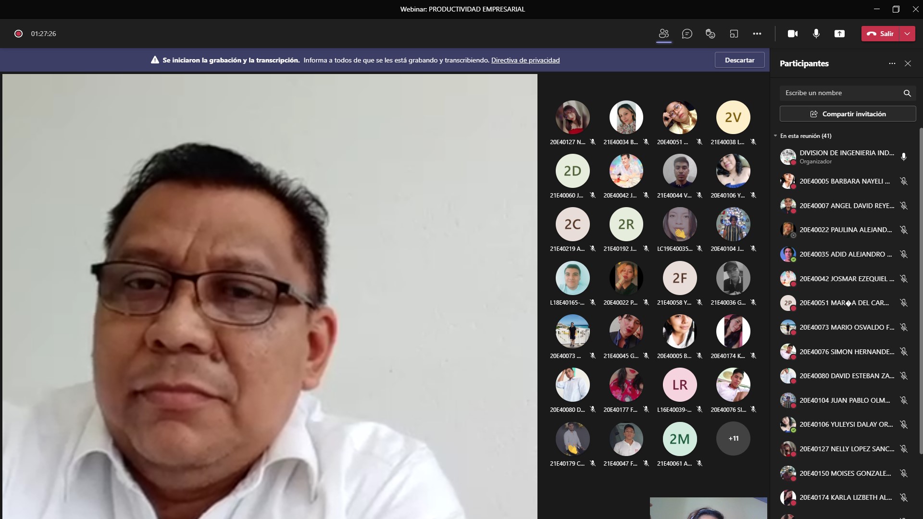Click muted mic icon for 20E40076 SIMON HERNANDEZ
This screenshot has height=519, width=923.
click(904, 352)
